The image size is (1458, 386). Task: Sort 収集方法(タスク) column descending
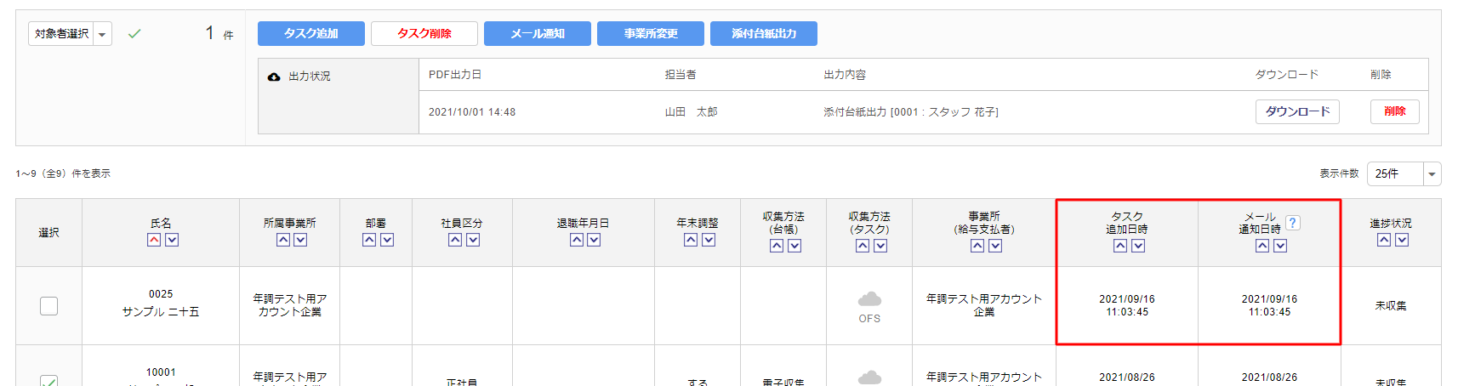(880, 246)
